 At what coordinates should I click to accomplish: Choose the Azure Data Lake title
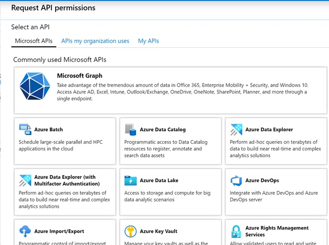[x=159, y=180]
